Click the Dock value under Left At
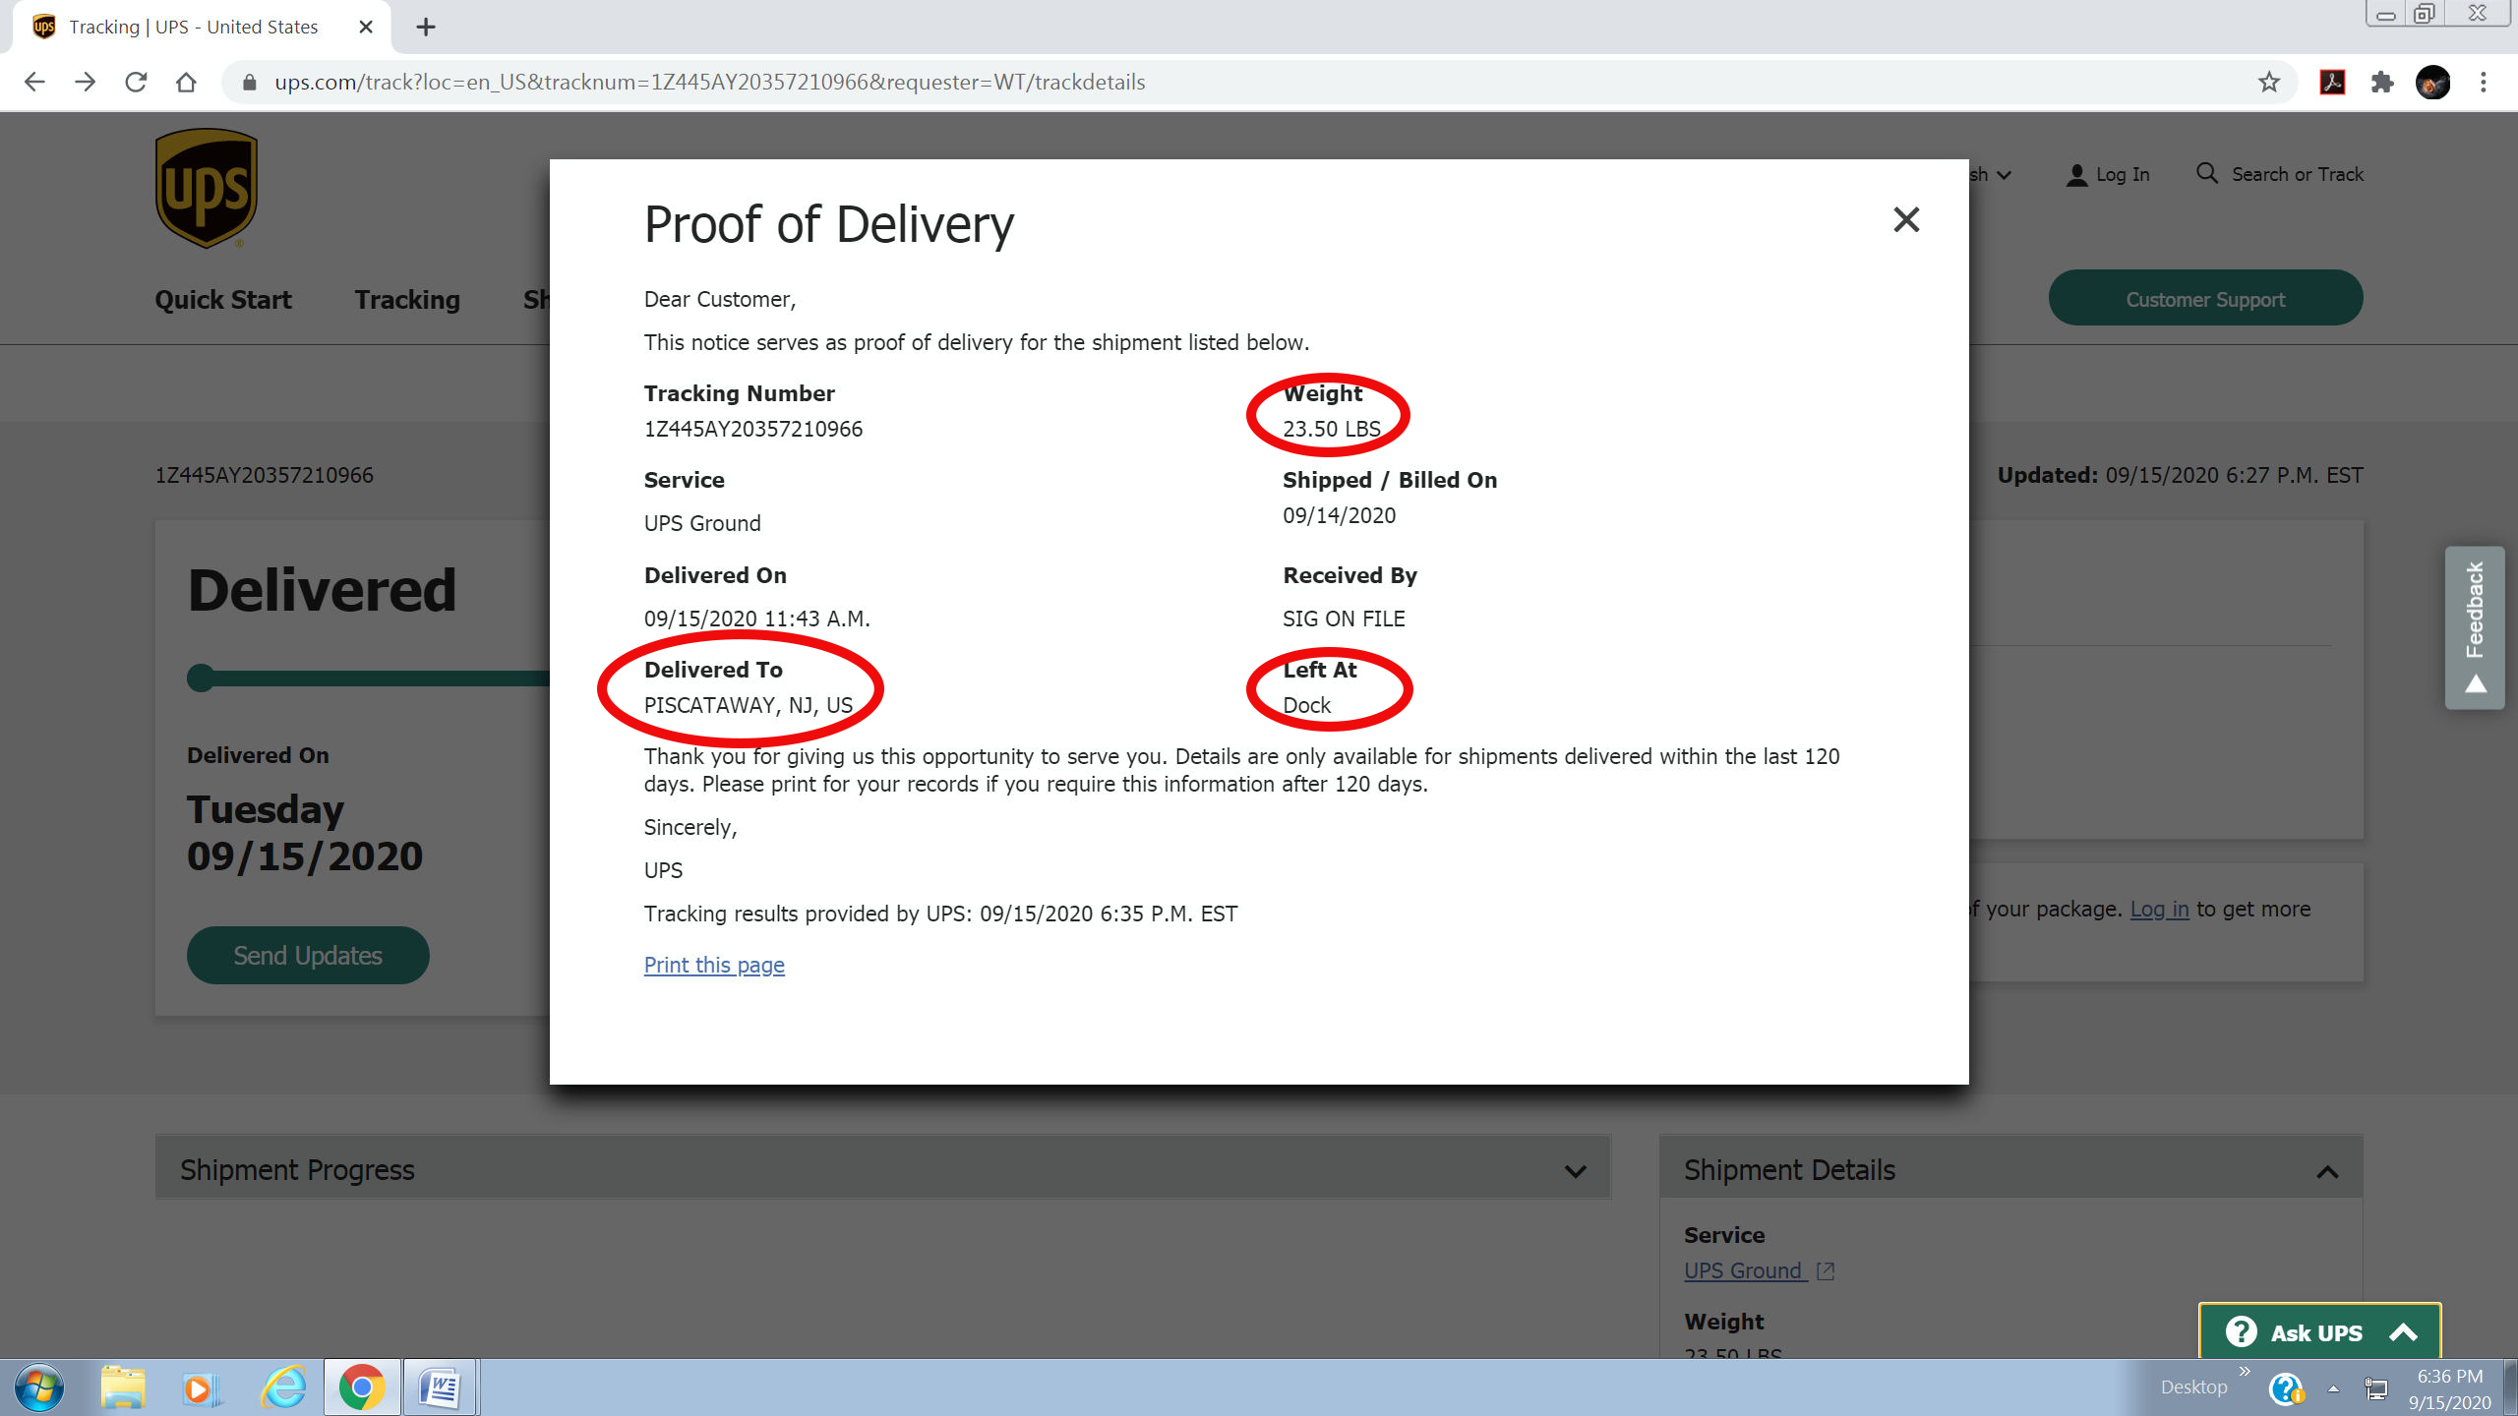Image resolution: width=2518 pixels, height=1416 pixels. coord(1306,705)
